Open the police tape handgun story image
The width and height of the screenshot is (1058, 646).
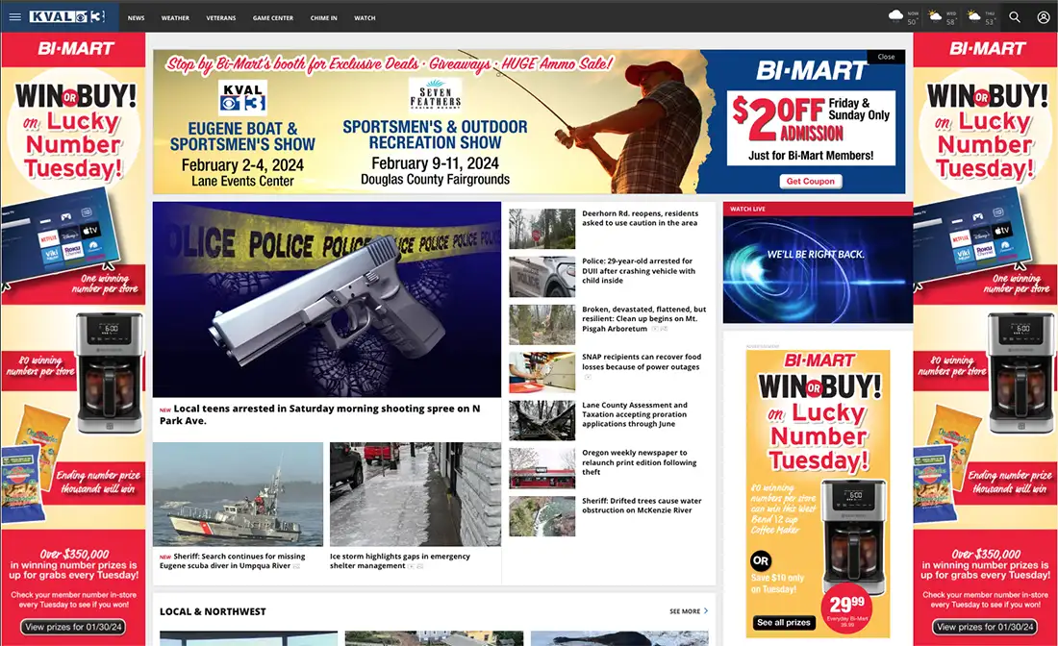coord(327,299)
